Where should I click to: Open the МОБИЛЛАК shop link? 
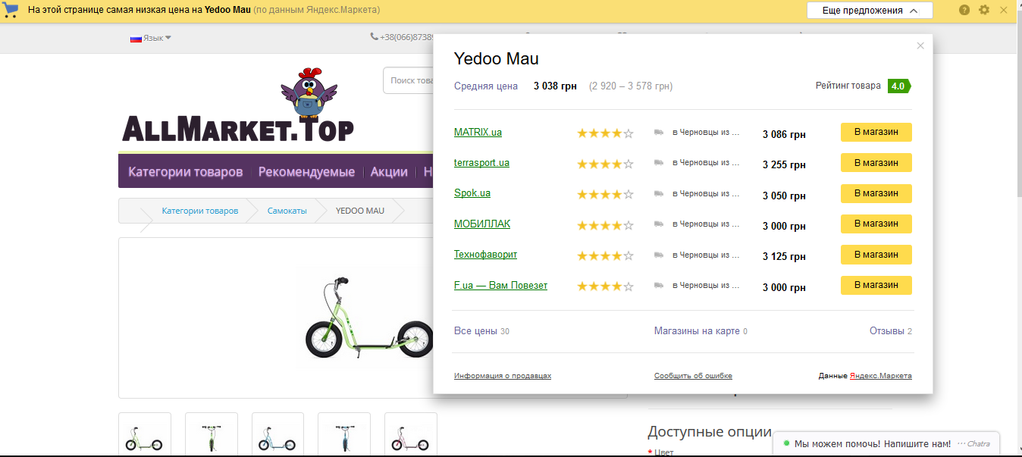[482, 224]
